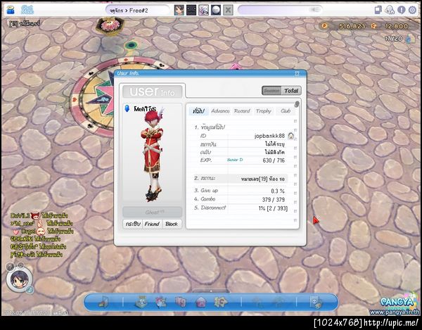Click the User Info header tab
This screenshot has height=330, width=422.
point(153,91)
